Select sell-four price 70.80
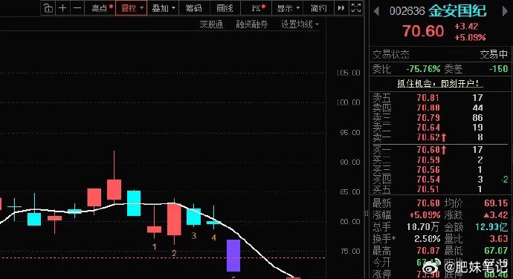This screenshot has width=513, height=279. pos(428,108)
